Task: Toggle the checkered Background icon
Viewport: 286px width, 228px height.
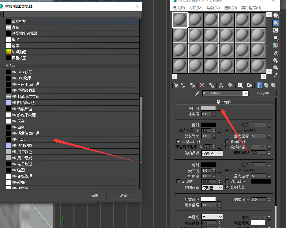Action: pos(276,30)
